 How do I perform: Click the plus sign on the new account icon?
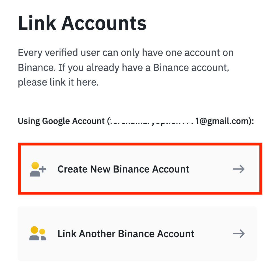(x=43, y=169)
